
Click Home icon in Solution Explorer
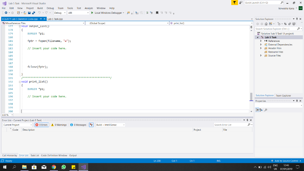click(266, 24)
